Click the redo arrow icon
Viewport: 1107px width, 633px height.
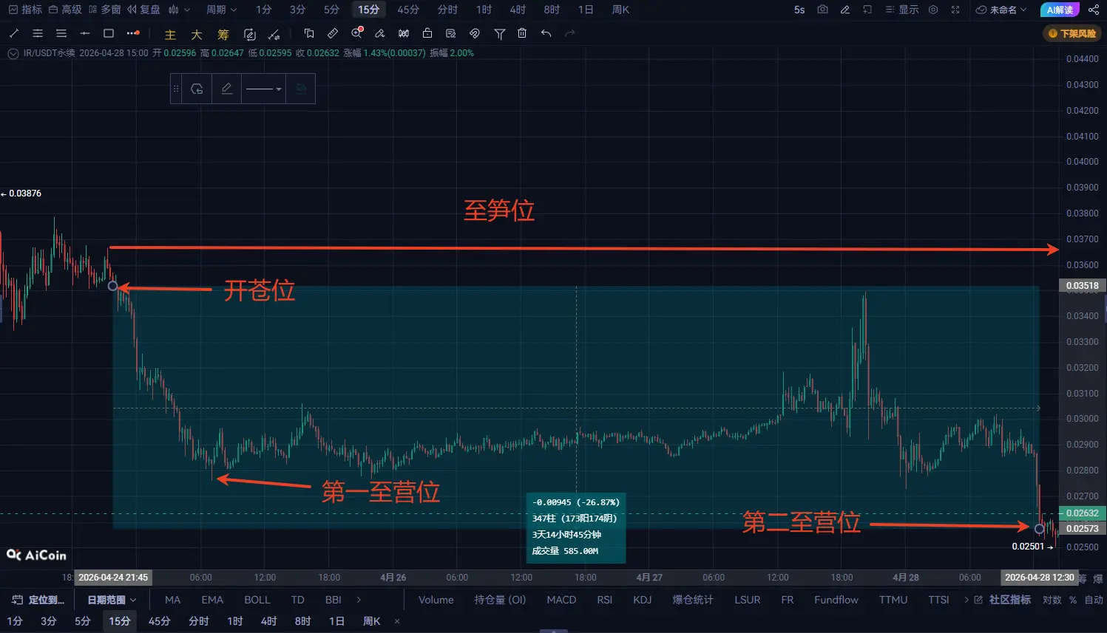[x=569, y=33]
